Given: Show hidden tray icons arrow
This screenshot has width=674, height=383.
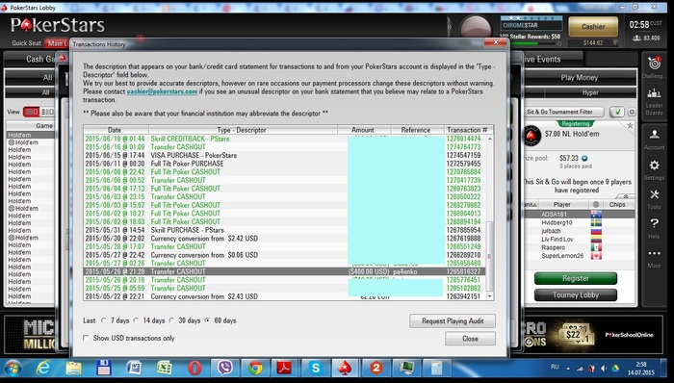Looking at the screenshot, I should 568,369.
